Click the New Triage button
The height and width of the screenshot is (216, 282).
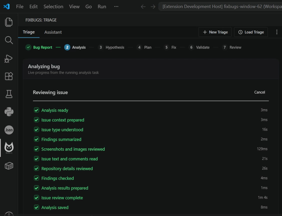(215, 32)
